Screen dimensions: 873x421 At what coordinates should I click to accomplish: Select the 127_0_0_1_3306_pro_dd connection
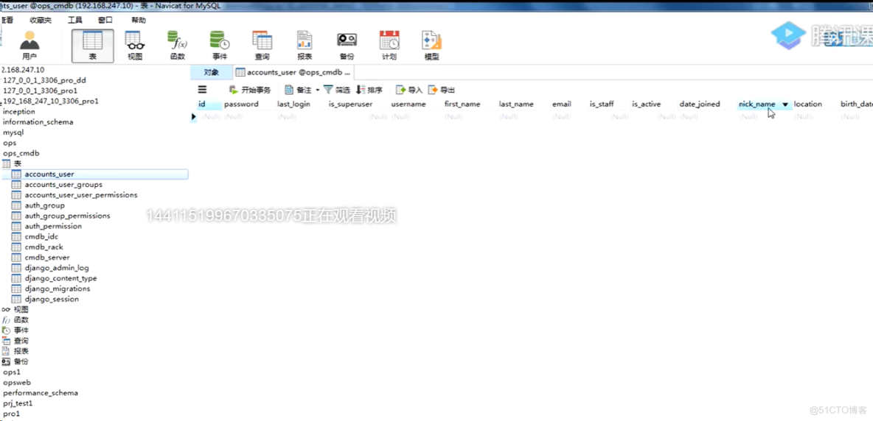pyautogui.click(x=44, y=80)
